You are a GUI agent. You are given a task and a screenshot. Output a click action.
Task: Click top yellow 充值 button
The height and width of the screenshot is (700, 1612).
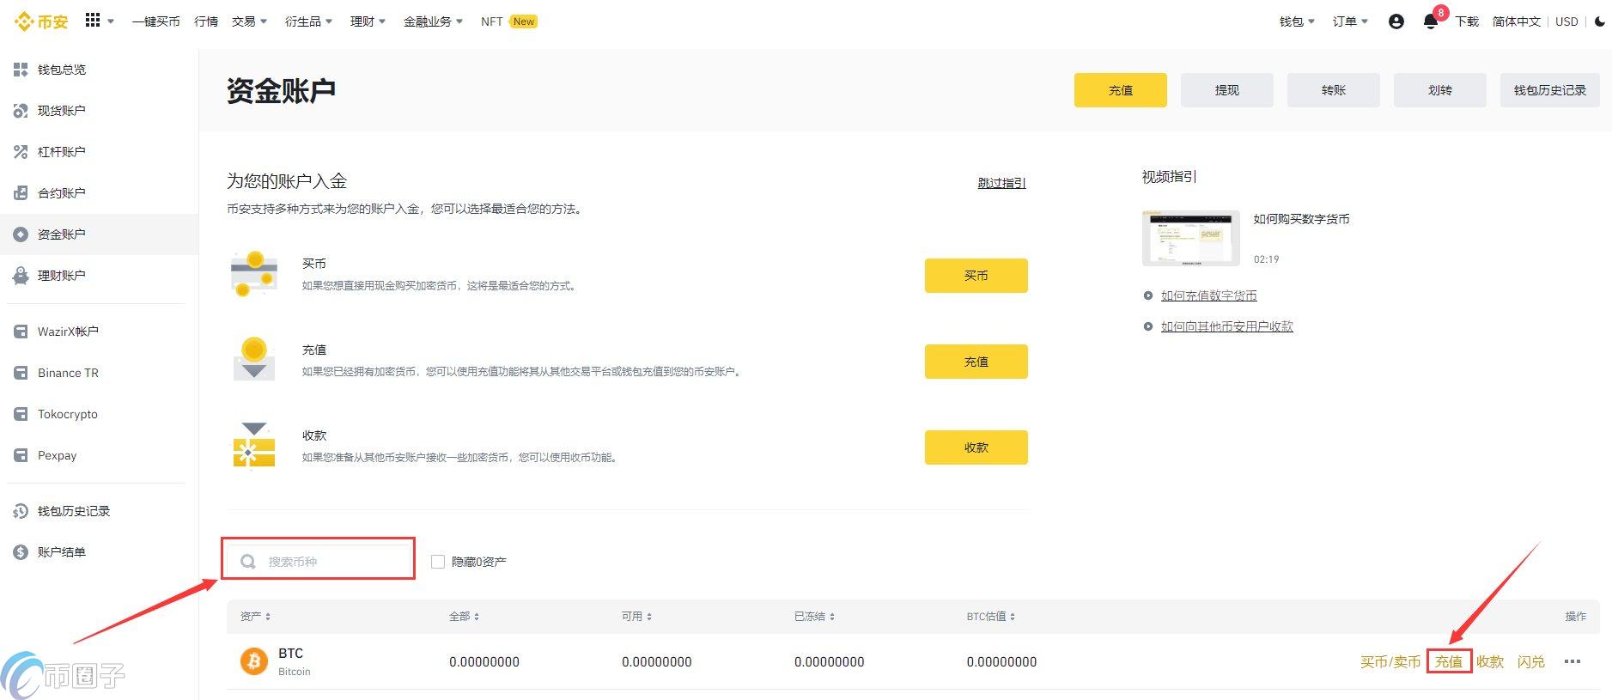(1121, 90)
